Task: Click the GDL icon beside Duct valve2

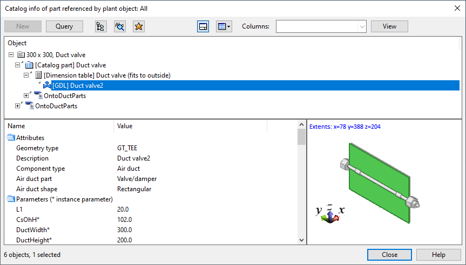Action: click(47, 85)
